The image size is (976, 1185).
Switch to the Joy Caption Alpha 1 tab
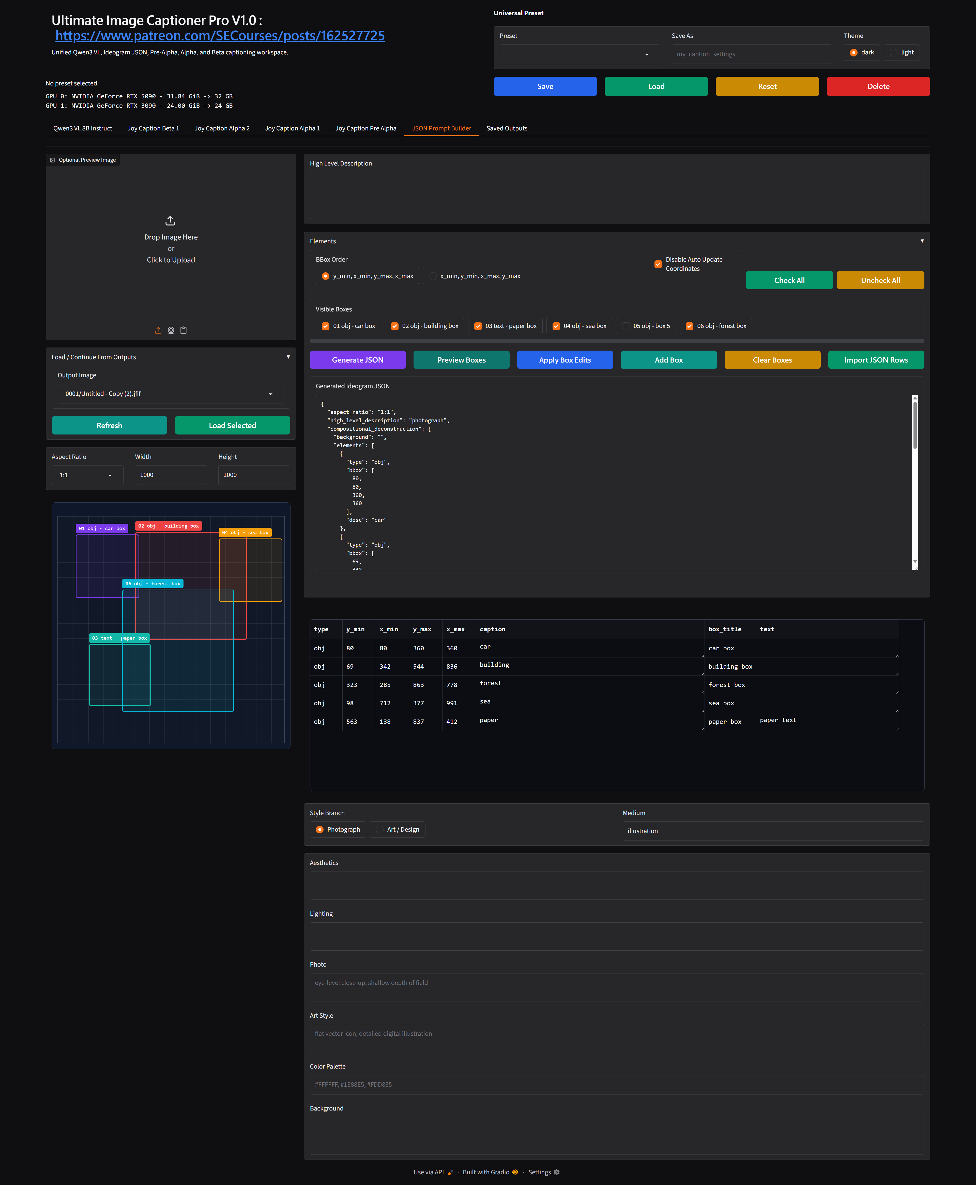click(x=292, y=128)
